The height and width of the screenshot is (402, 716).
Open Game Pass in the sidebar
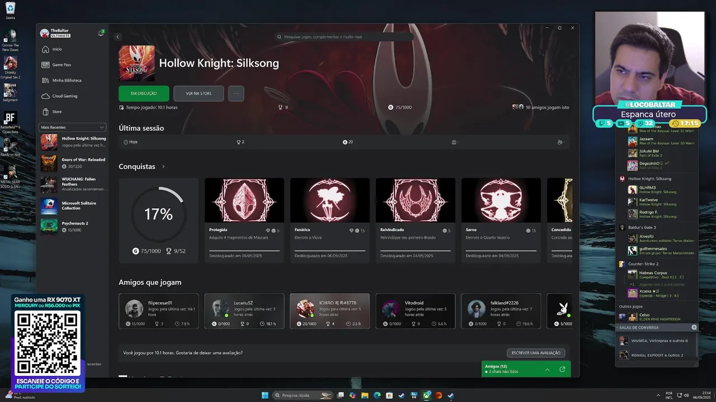click(x=72, y=65)
